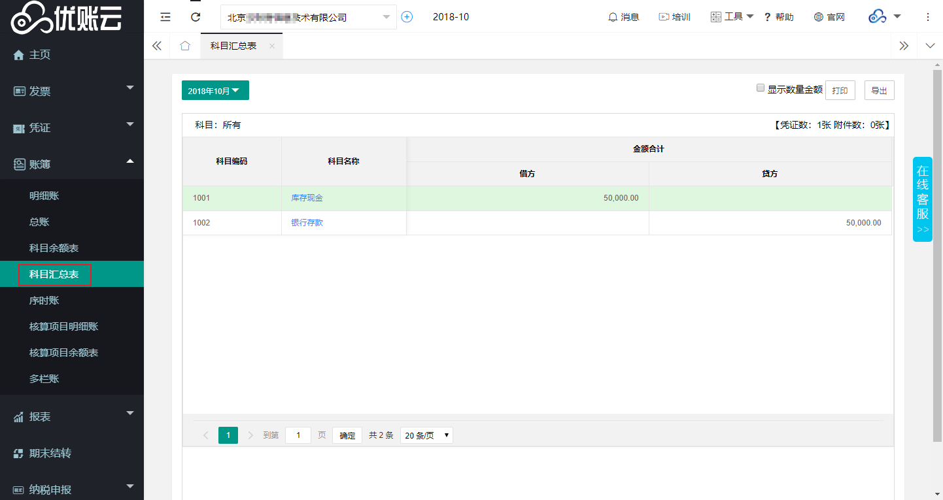Open 核算项目明细账 in the sidebar
This screenshot has height=500, width=943.
point(72,327)
